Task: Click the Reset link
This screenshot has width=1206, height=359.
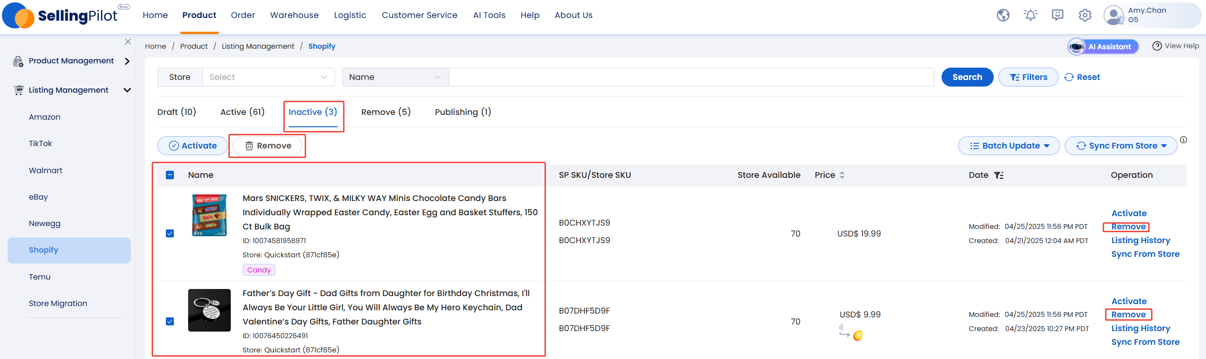Action: 1082,77
